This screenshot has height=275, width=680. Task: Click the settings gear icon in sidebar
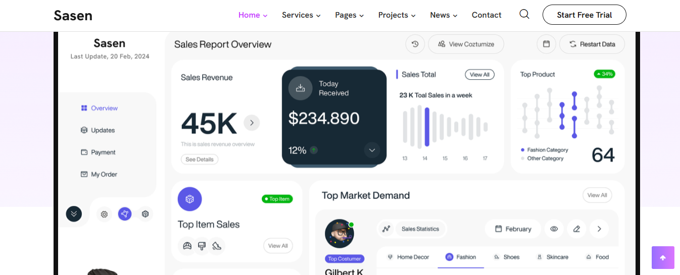coord(104,214)
